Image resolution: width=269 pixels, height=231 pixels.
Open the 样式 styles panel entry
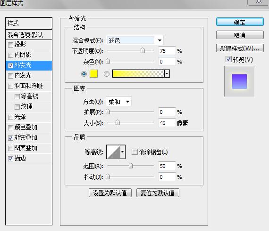[29, 23]
